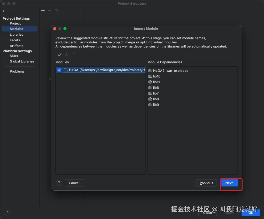Image resolution: width=264 pixels, height=219 pixels.
Task: Click the pencil rename module icon
Action: click(60, 54)
